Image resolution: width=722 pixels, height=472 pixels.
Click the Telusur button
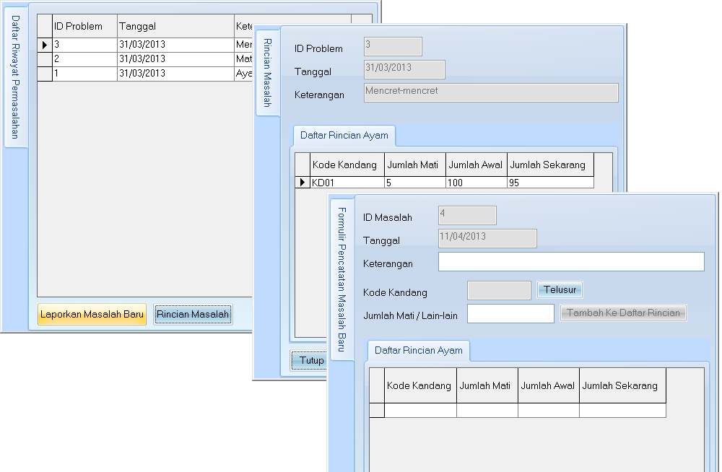coord(560,289)
